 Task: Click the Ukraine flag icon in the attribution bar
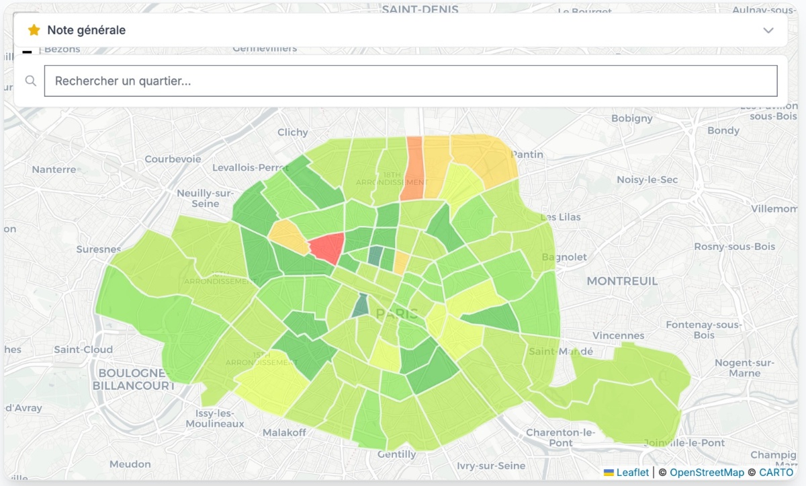[x=609, y=472]
